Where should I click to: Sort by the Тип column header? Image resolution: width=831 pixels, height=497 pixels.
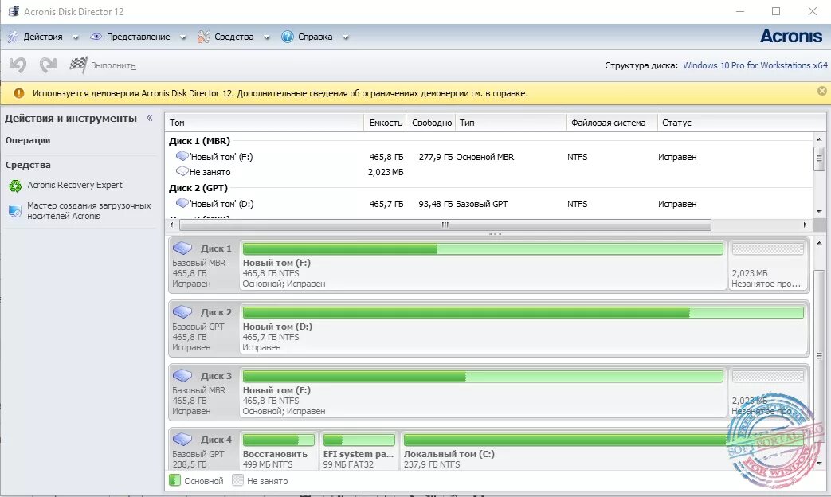pyautogui.click(x=511, y=123)
